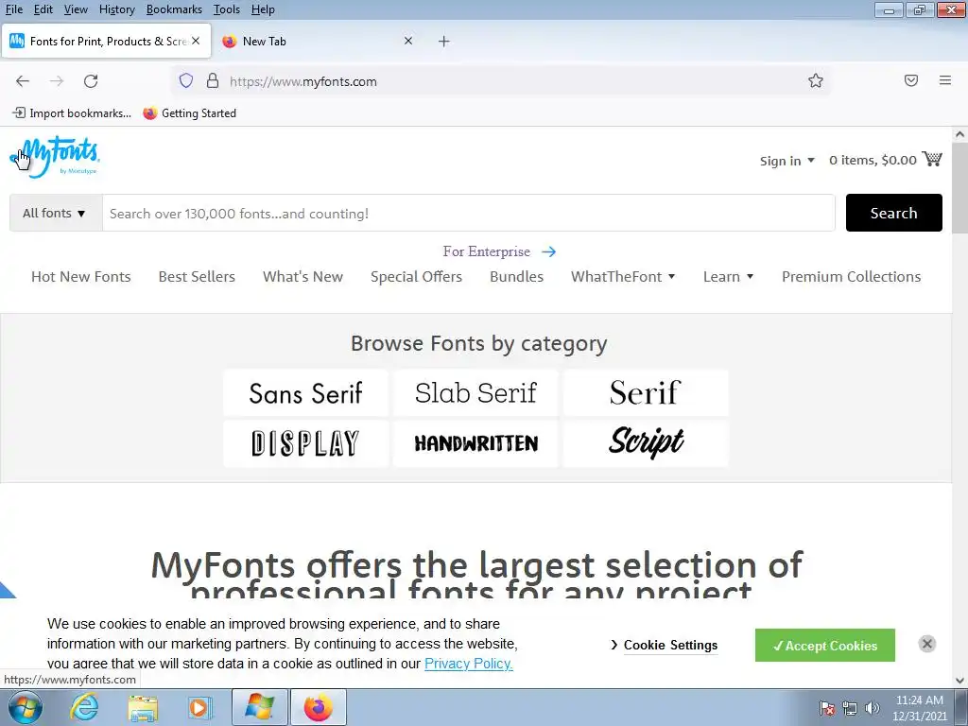Open the Privacy Policy link
This screenshot has width=968, height=726.
(469, 664)
